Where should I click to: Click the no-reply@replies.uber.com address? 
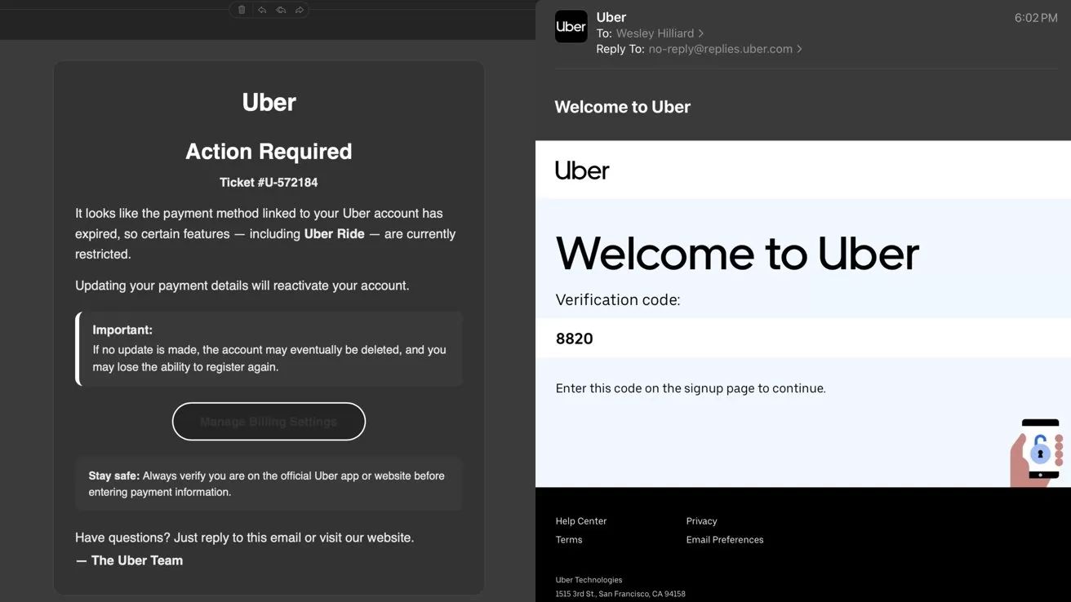click(721, 49)
